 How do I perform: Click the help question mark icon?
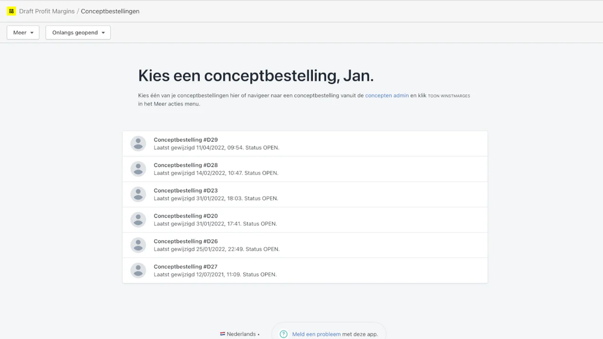pyautogui.click(x=284, y=334)
